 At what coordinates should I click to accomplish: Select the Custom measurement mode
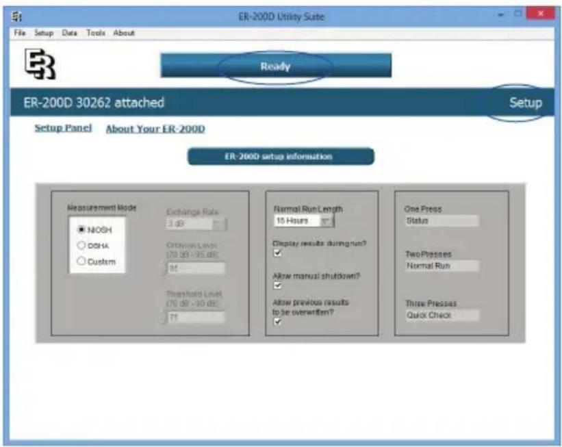coord(81,261)
